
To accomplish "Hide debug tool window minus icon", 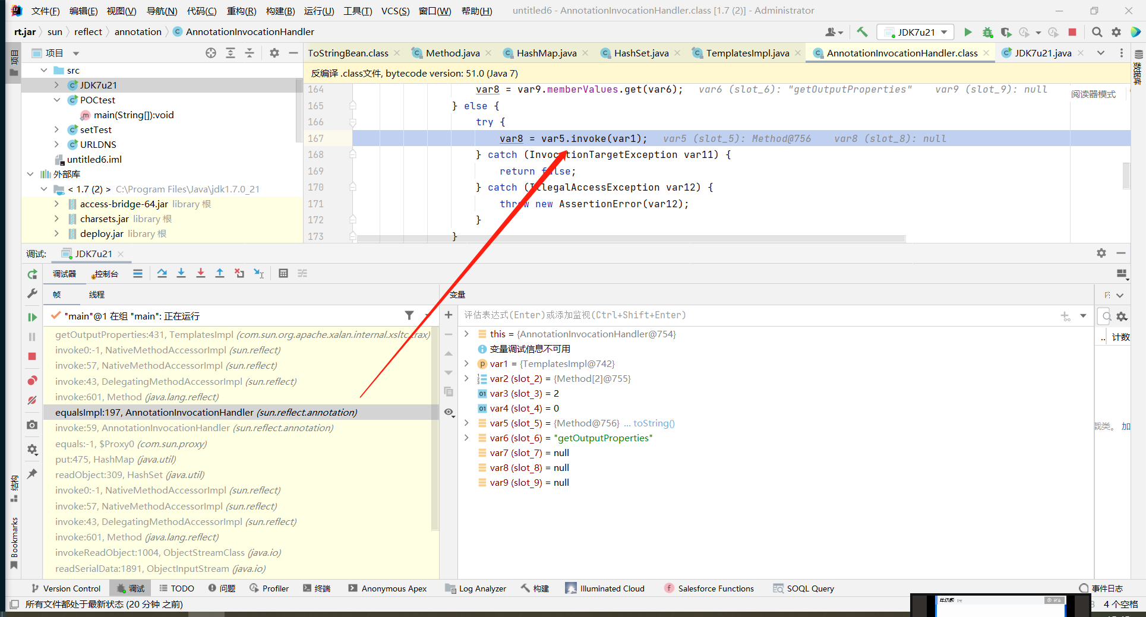I will pyautogui.click(x=1121, y=253).
